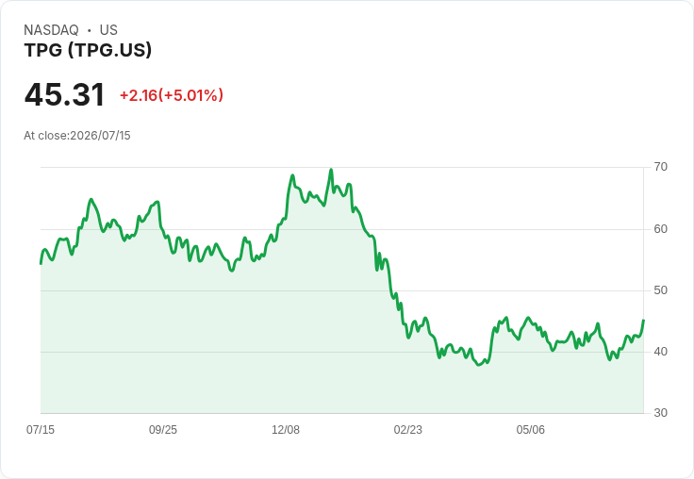Screen dimensions: 694x479
Task: Select the 09/25 x-axis date label
Action: coord(163,429)
